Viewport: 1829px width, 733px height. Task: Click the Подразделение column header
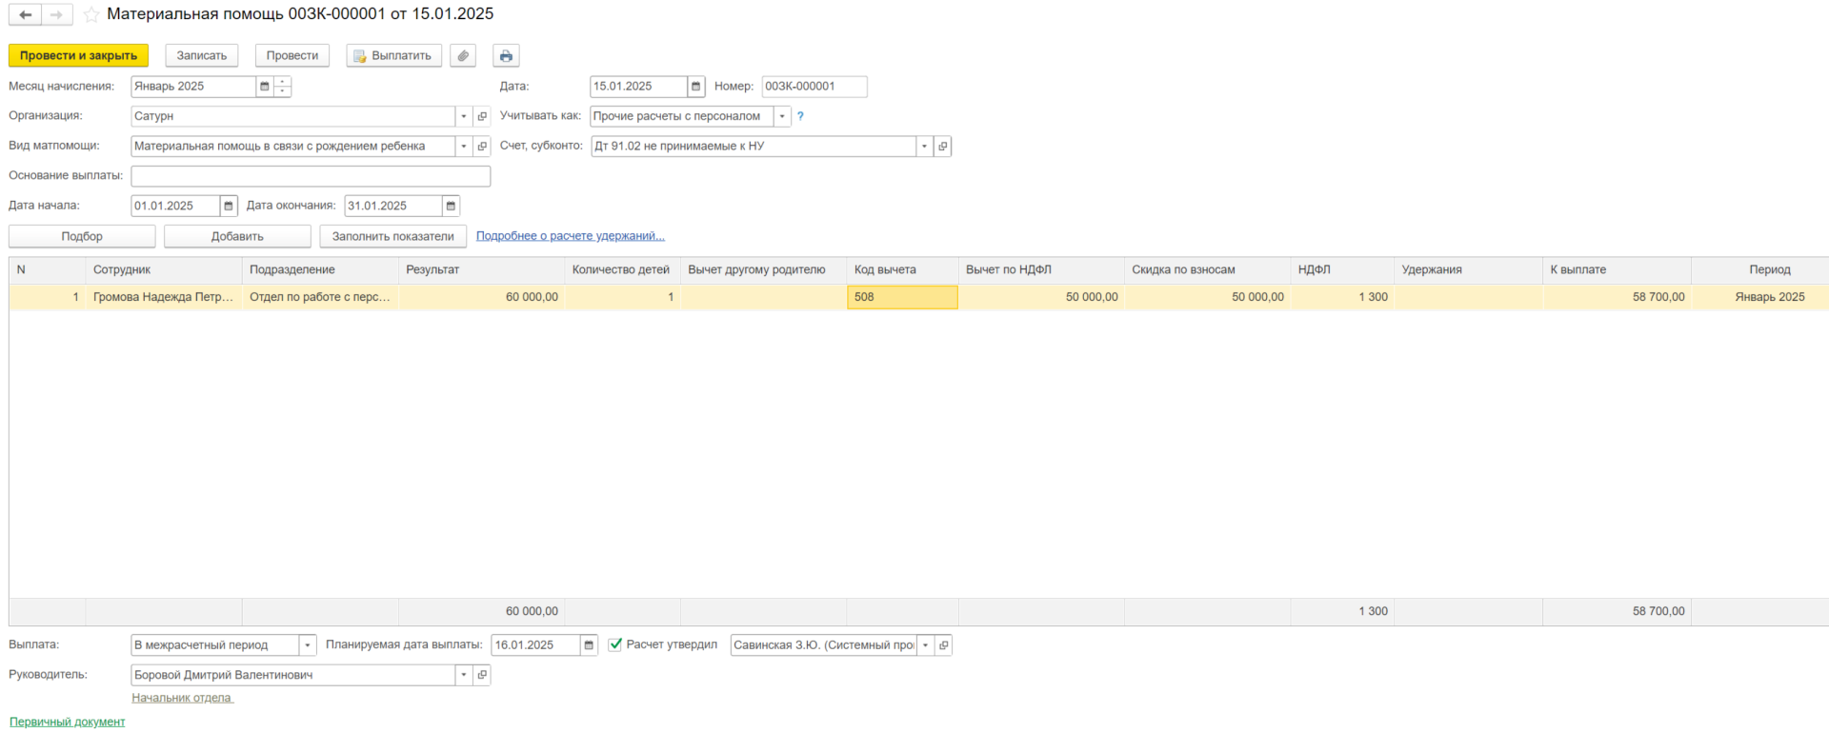click(x=320, y=269)
